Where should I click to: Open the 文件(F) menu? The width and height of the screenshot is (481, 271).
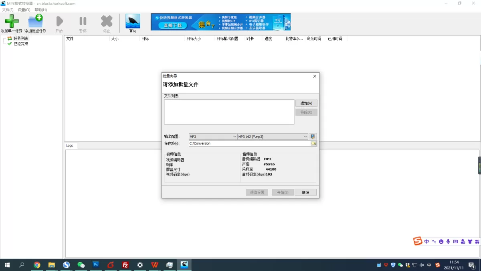click(8, 10)
